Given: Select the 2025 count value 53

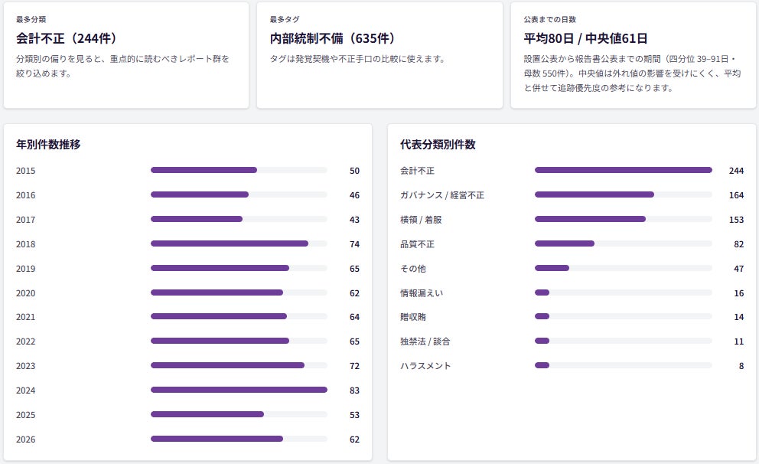Looking at the screenshot, I should tap(354, 414).
